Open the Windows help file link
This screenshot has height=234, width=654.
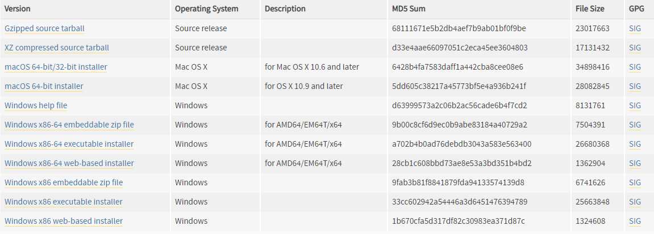(35, 105)
